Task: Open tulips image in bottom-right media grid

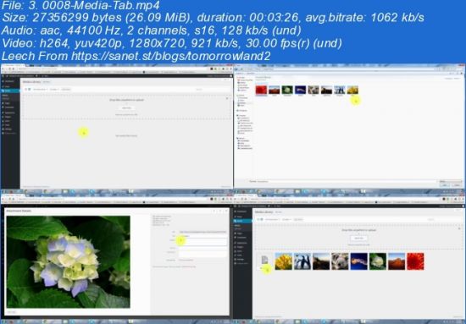Action: click(284, 261)
